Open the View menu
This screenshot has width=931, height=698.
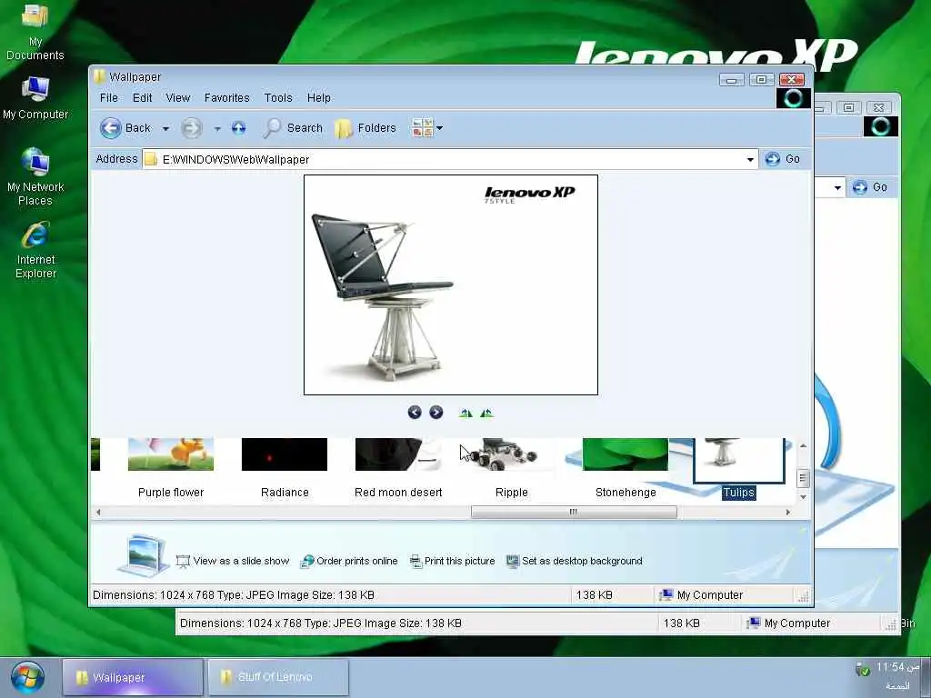point(178,97)
